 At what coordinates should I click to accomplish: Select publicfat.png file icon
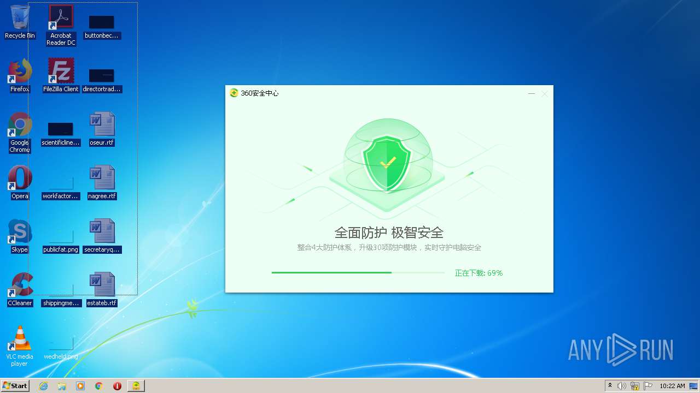coord(61,241)
